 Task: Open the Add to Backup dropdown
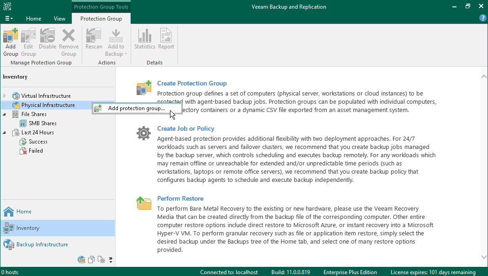coord(116,42)
